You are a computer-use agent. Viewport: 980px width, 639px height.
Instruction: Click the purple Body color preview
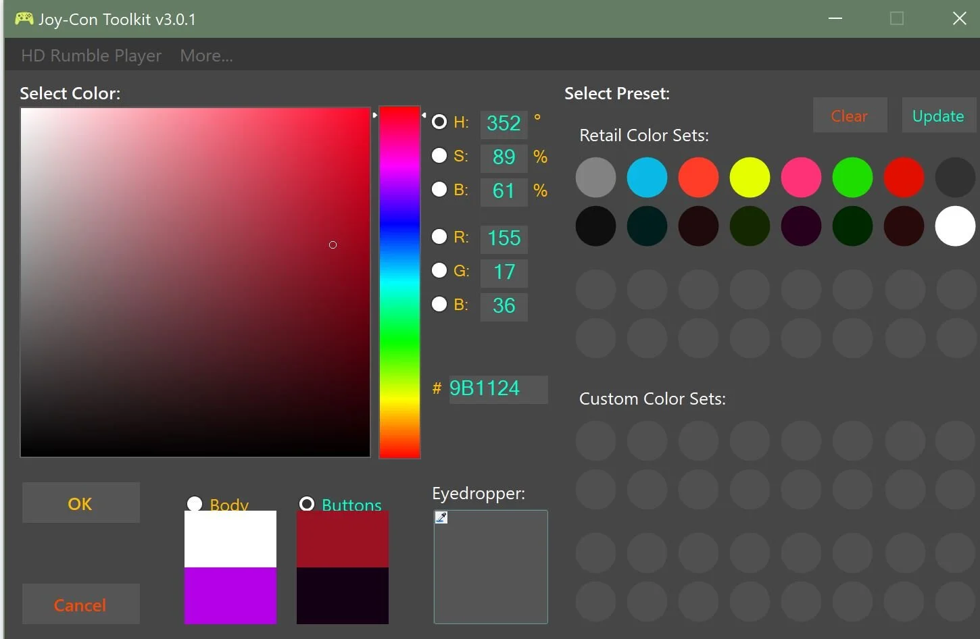point(230,596)
